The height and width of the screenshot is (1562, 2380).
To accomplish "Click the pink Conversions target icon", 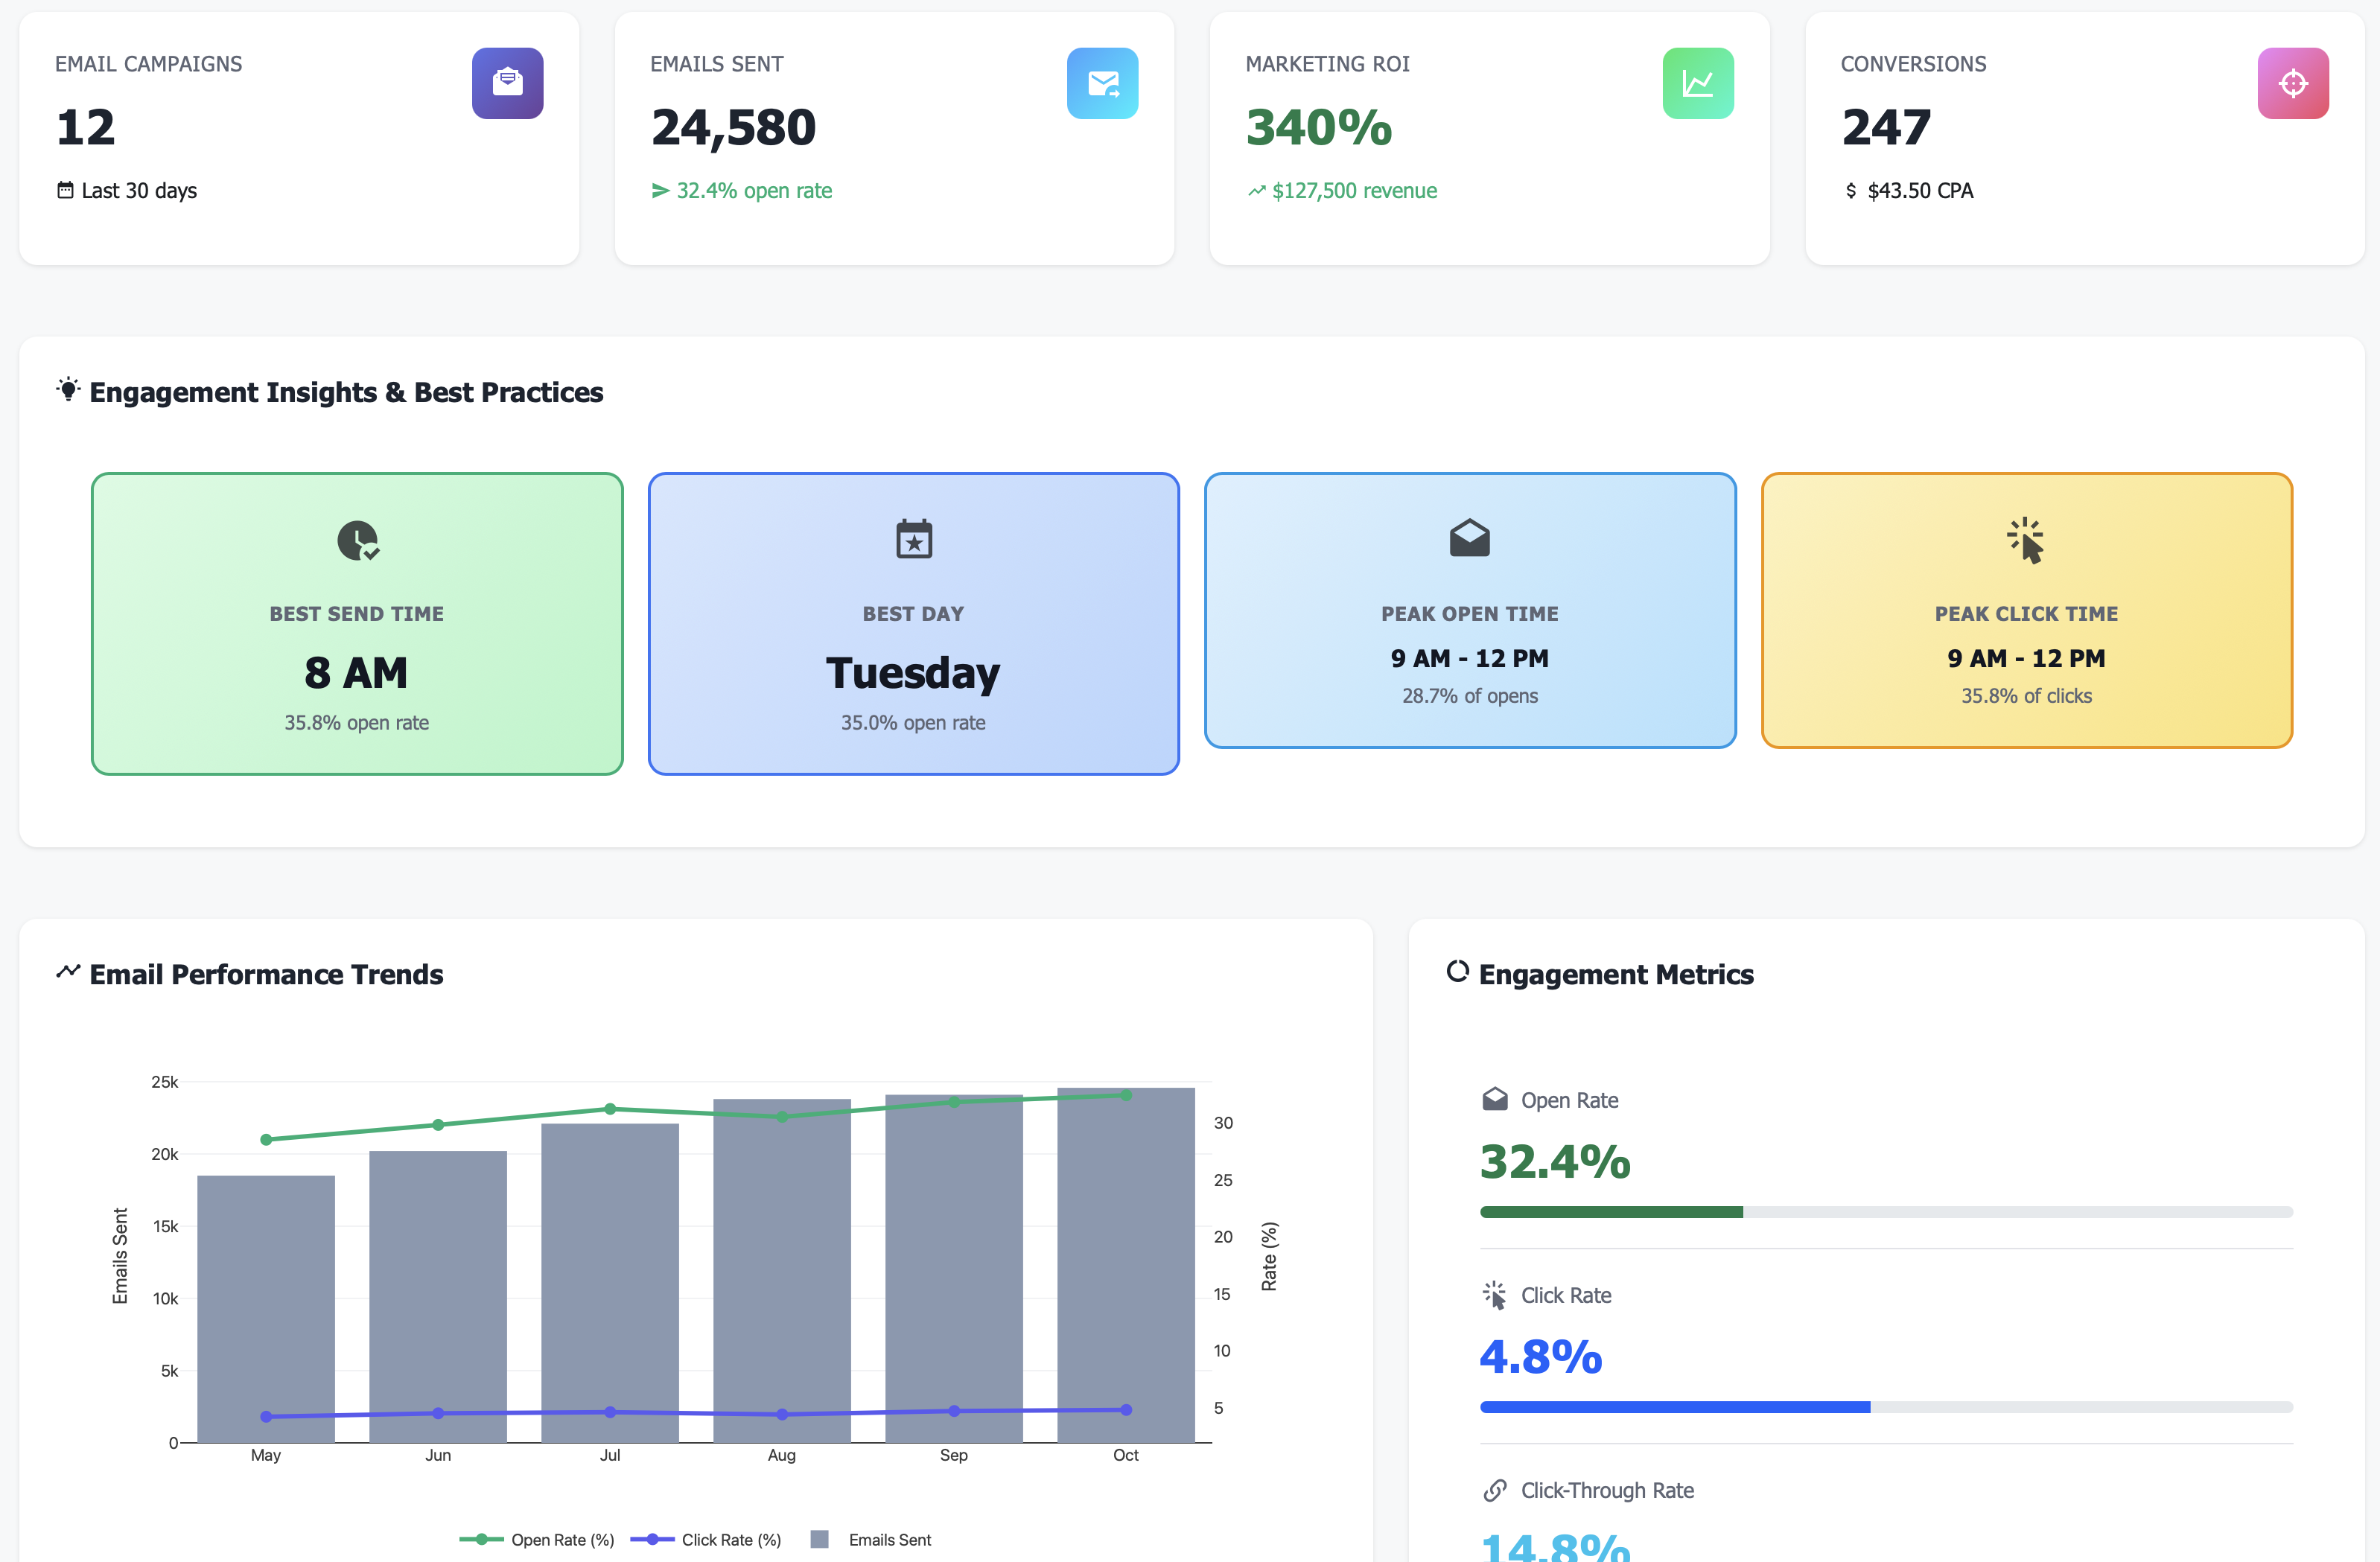I will point(2293,83).
